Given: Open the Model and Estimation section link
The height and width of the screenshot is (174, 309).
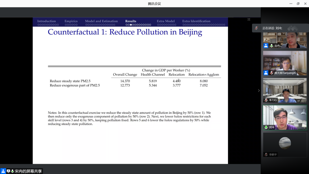Looking at the screenshot, I should pos(101,21).
